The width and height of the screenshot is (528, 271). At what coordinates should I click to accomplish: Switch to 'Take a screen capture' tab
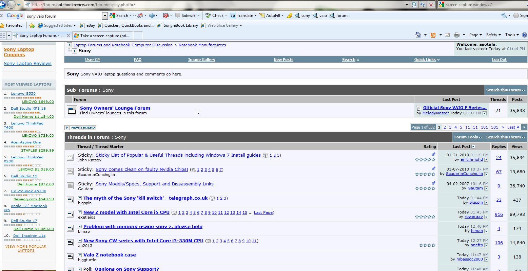(102, 36)
